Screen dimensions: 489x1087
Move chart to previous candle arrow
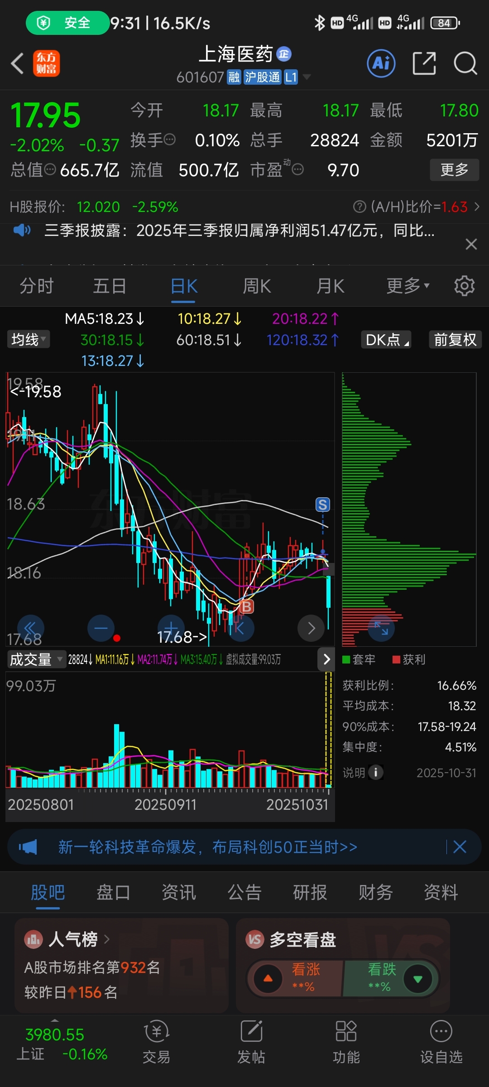point(241,628)
